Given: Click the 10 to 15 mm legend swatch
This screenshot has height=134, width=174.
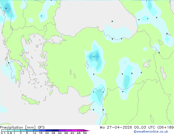Looking at the screenshot, I should [x=37, y=130].
